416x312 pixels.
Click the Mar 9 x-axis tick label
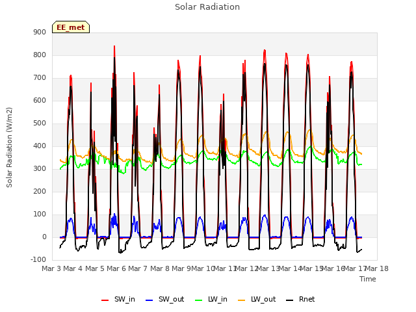click(x=181, y=268)
